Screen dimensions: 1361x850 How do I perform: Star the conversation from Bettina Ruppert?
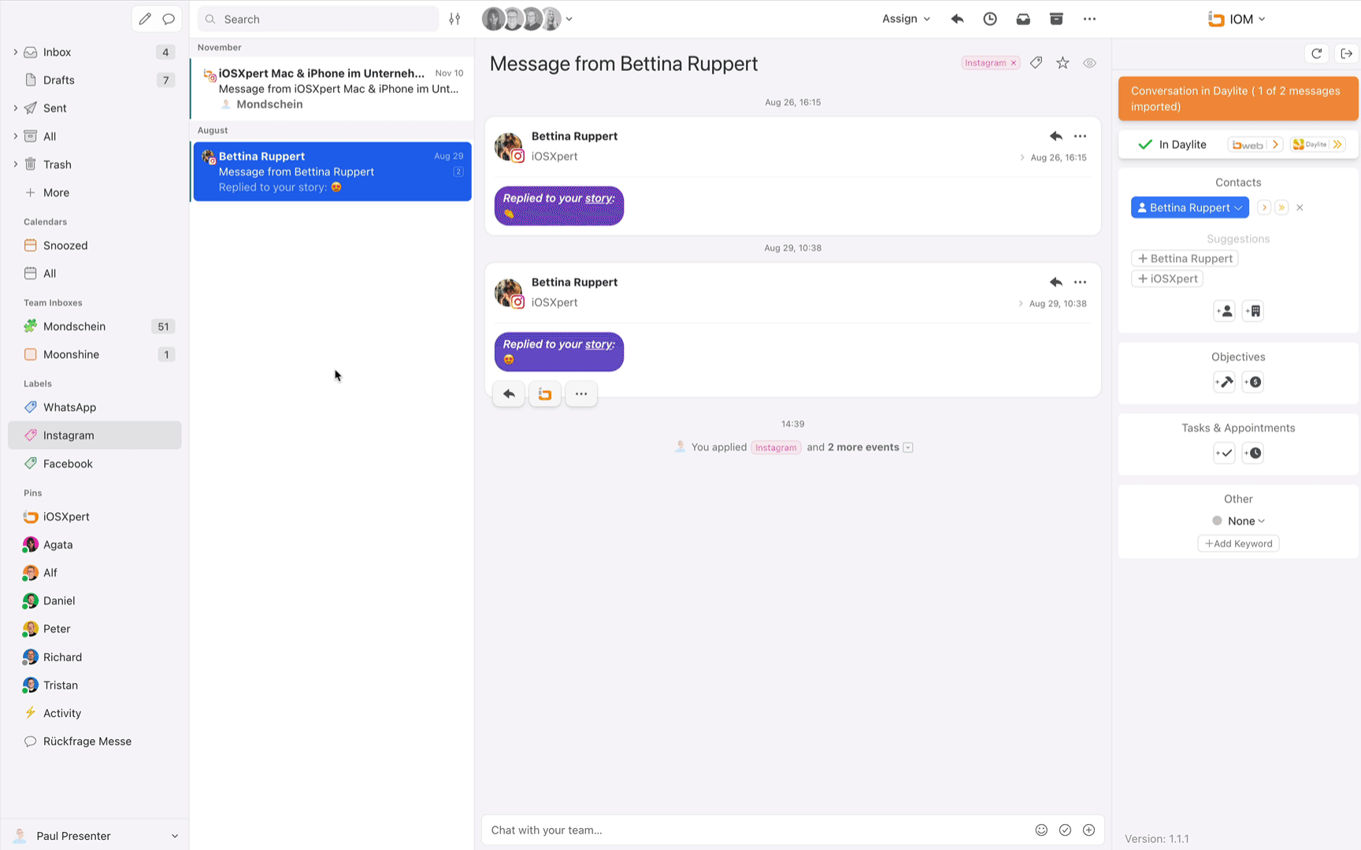tap(1062, 63)
